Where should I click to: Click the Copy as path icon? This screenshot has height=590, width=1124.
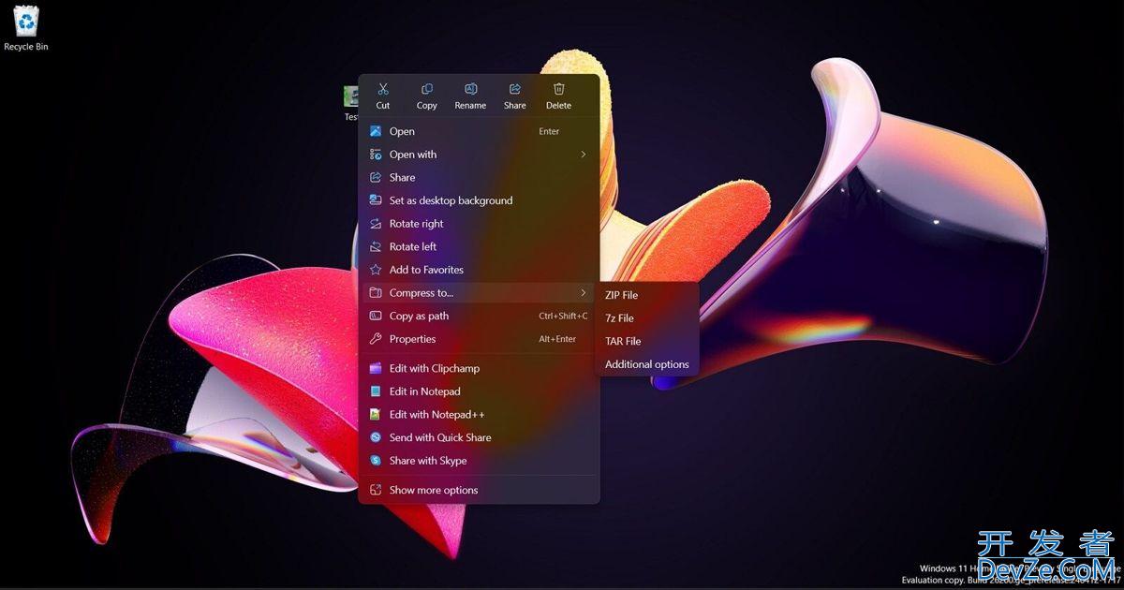(376, 316)
